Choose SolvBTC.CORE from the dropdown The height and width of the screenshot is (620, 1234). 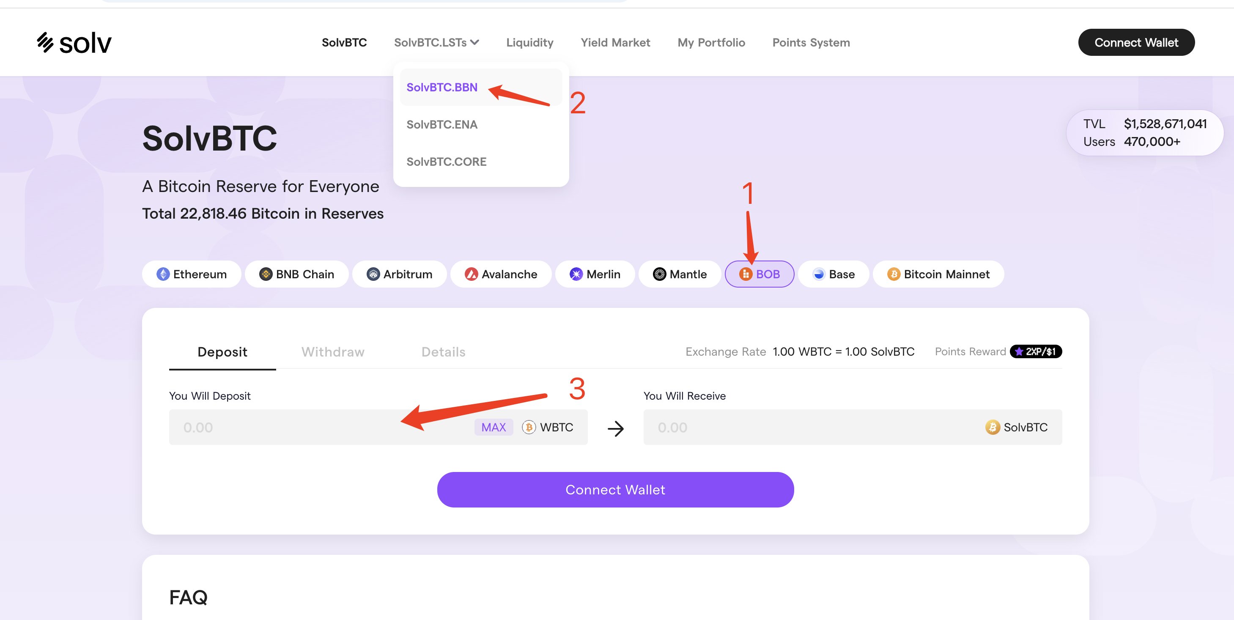click(446, 162)
